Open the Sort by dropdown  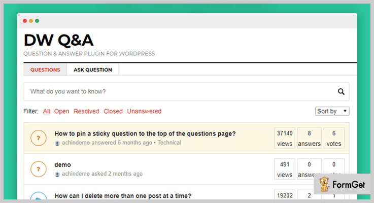click(x=332, y=111)
